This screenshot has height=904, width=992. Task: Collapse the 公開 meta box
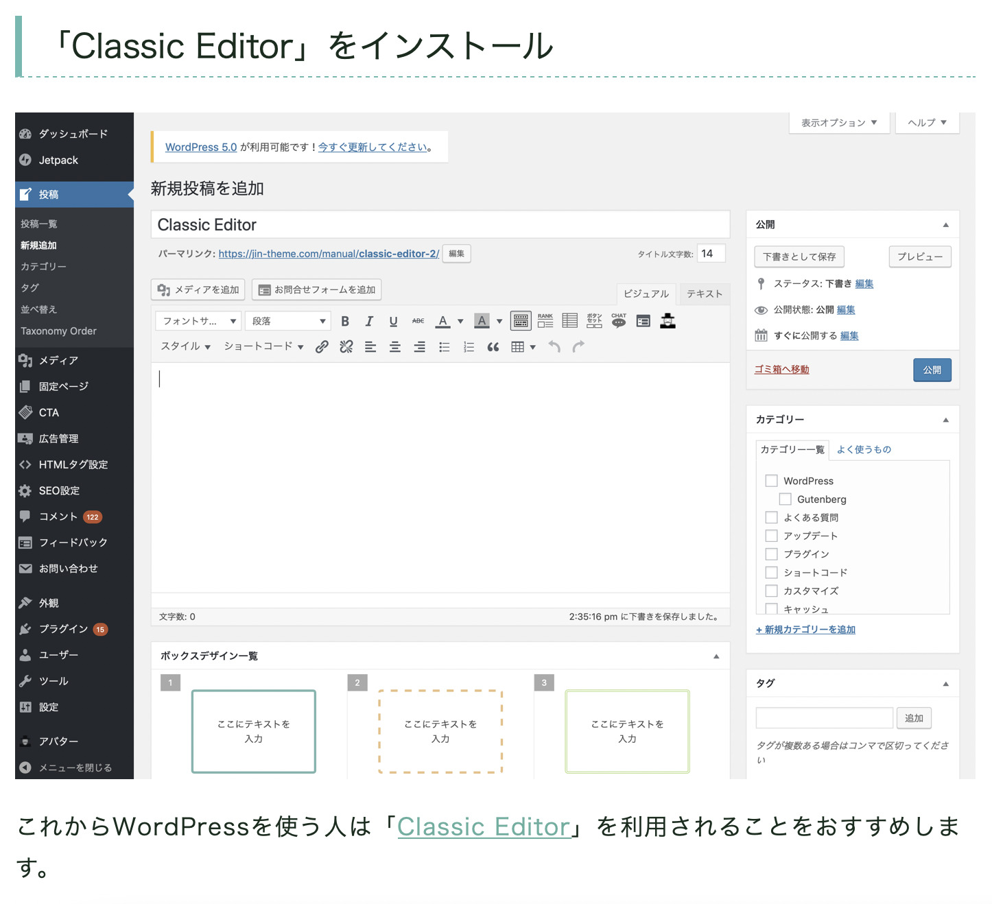(x=945, y=225)
